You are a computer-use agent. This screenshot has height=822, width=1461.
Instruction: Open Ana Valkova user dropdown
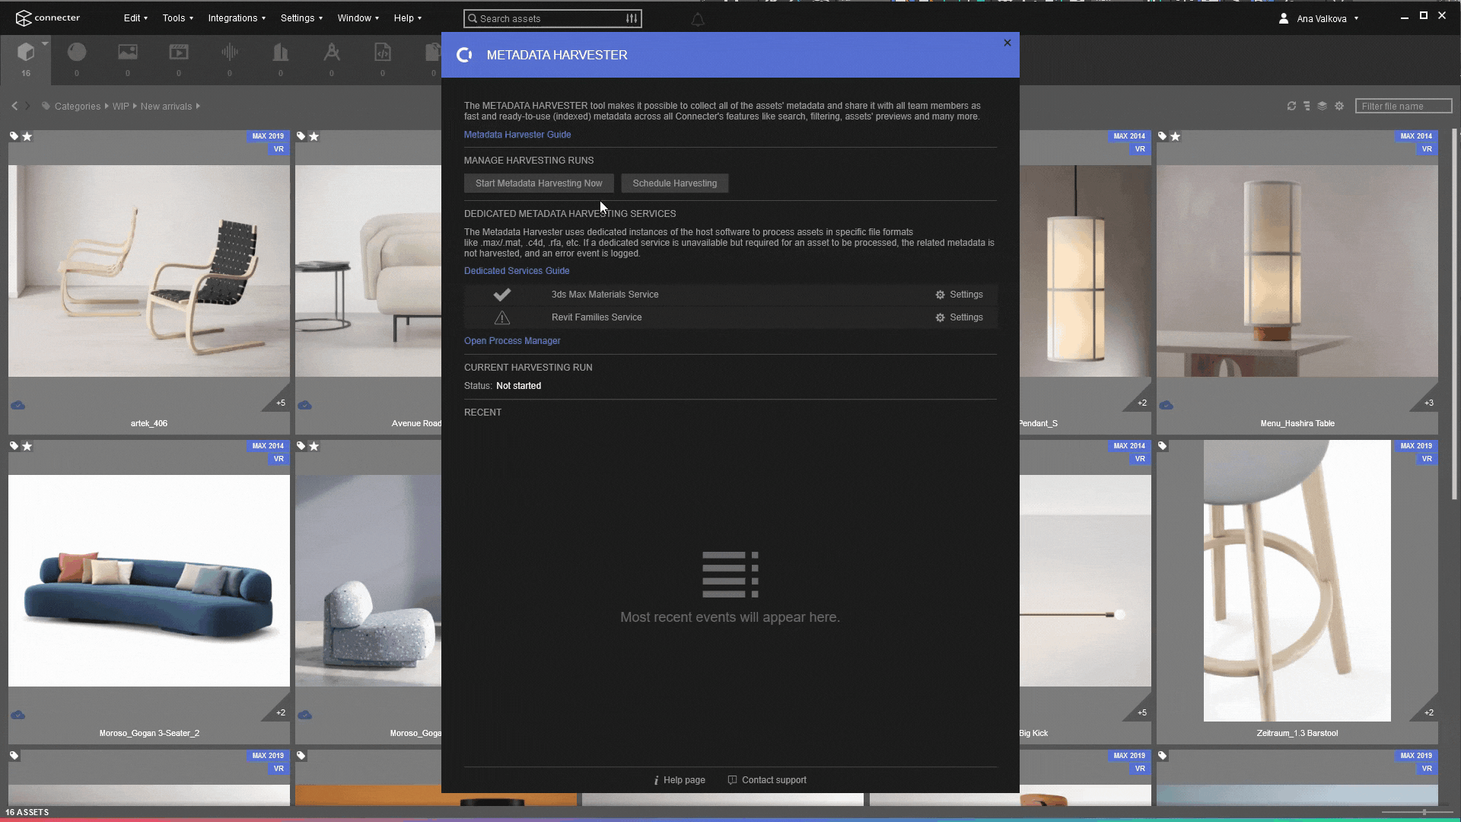(x=1319, y=18)
